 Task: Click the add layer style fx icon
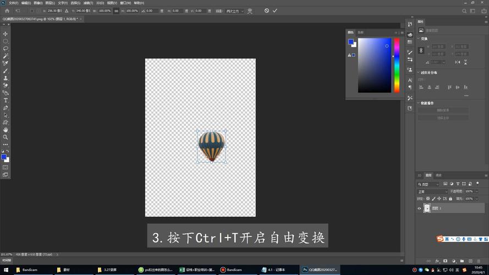pyautogui.click(x=437, y=261)
